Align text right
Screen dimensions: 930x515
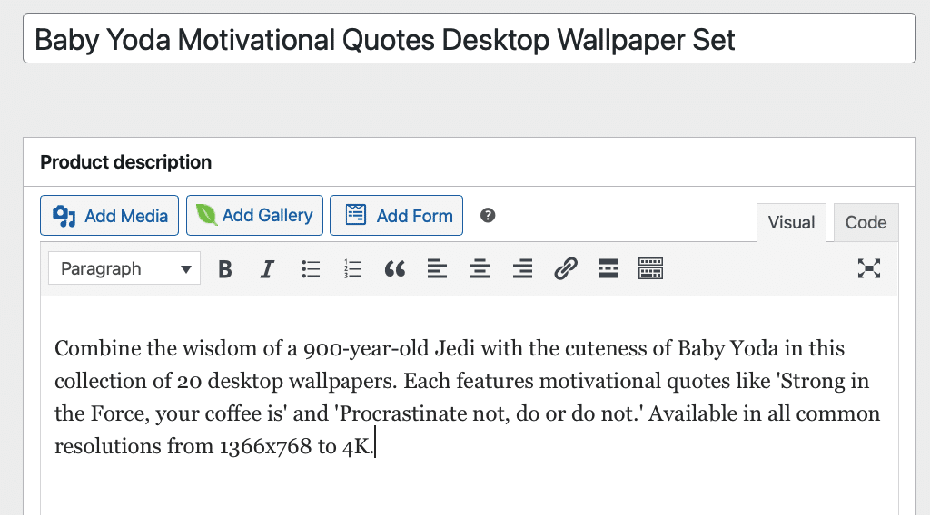[522, 268]
